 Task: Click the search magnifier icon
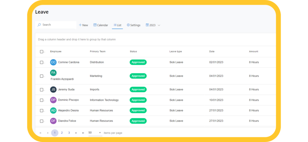(39, 25)
